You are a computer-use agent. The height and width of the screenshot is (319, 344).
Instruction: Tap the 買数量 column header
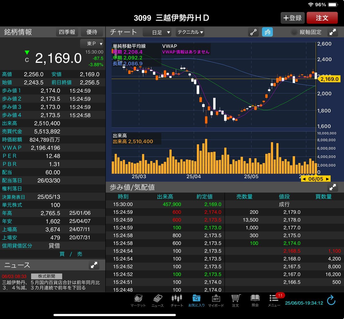(x=323, y=197)
